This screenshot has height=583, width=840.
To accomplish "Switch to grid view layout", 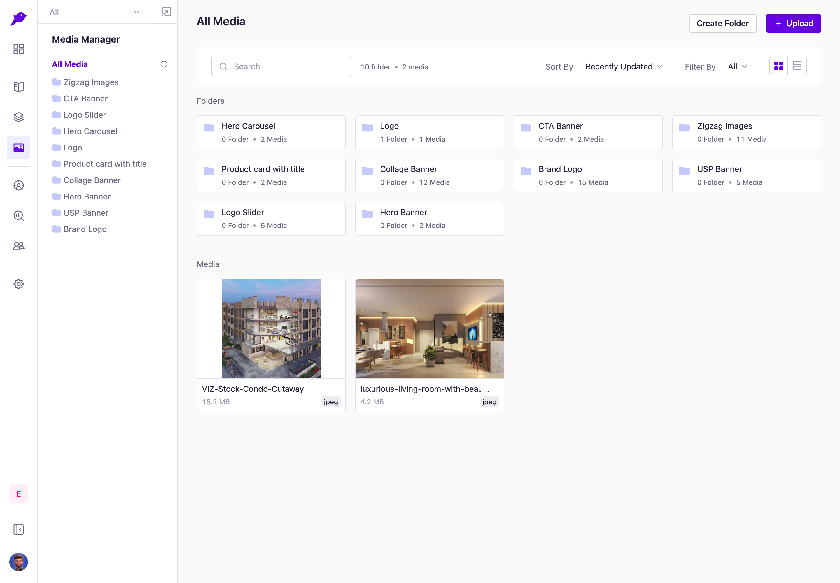I will pos(778,66).
